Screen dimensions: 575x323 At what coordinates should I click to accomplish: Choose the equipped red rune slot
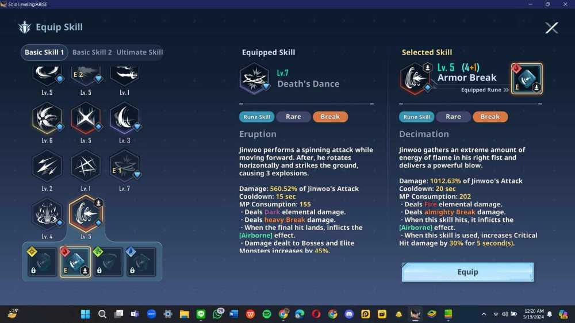(x=75, y=262)
